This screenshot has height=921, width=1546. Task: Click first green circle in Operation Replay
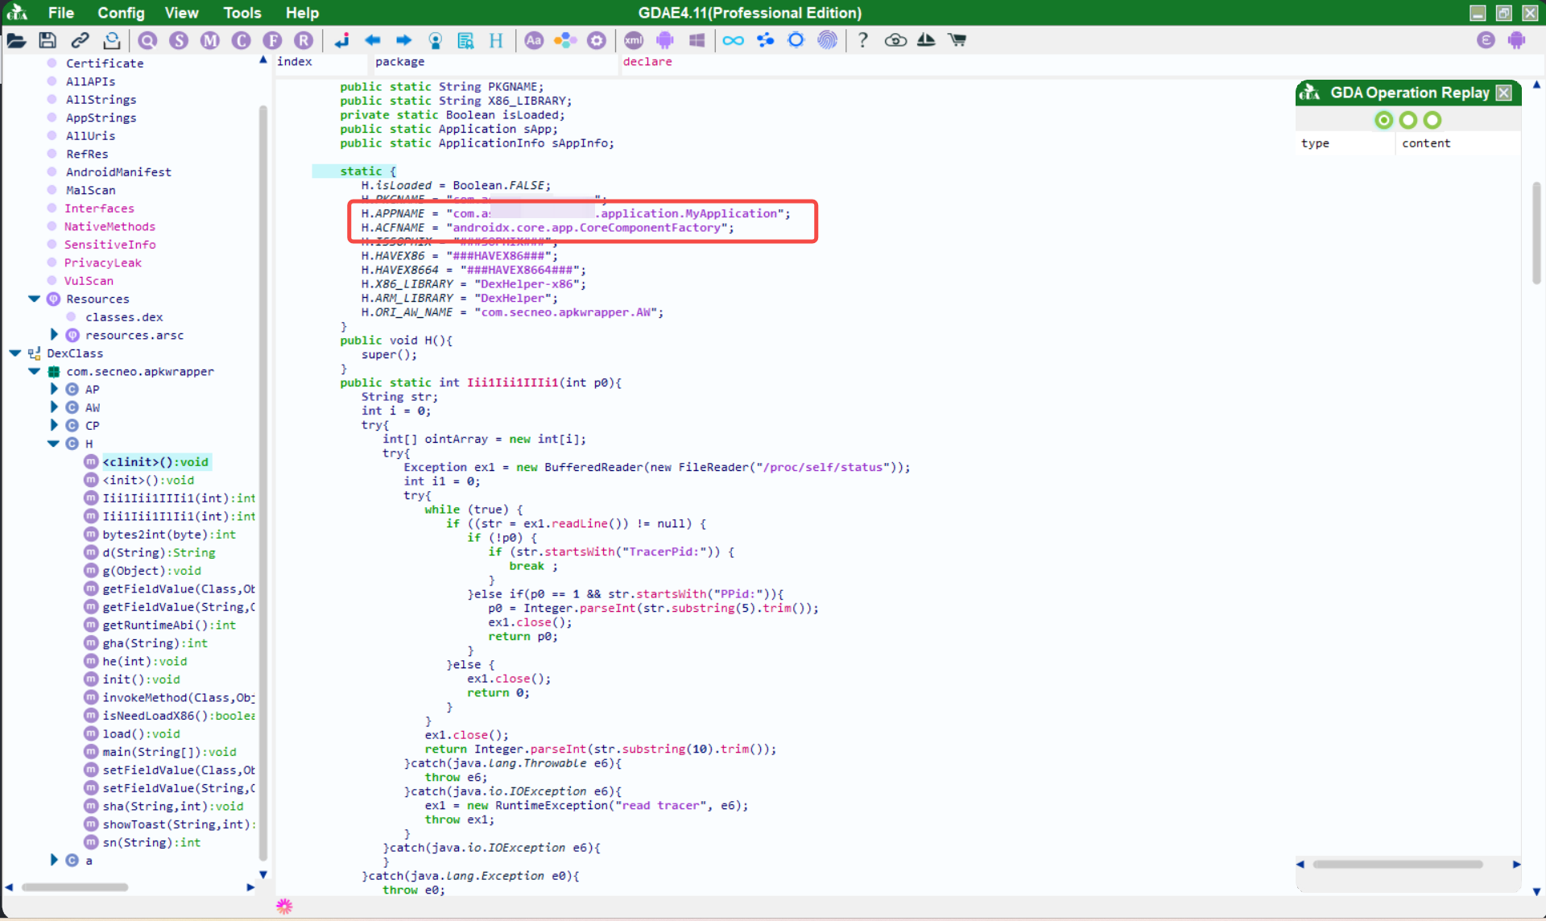point(1383,120)
